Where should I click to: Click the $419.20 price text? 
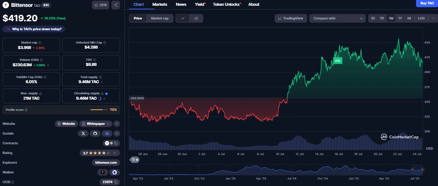[x=20, y=18]
